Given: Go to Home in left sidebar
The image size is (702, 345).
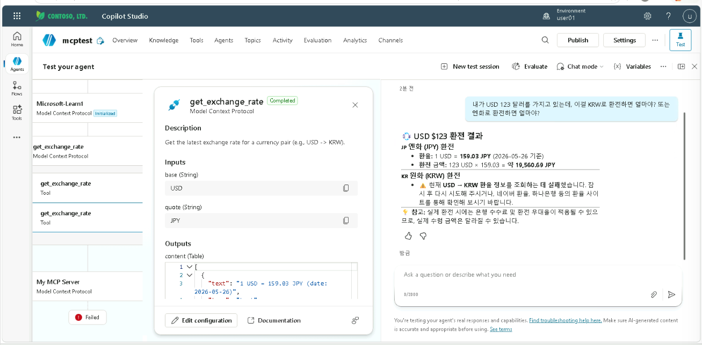Looking at the screenshot, I should [17, 39].
